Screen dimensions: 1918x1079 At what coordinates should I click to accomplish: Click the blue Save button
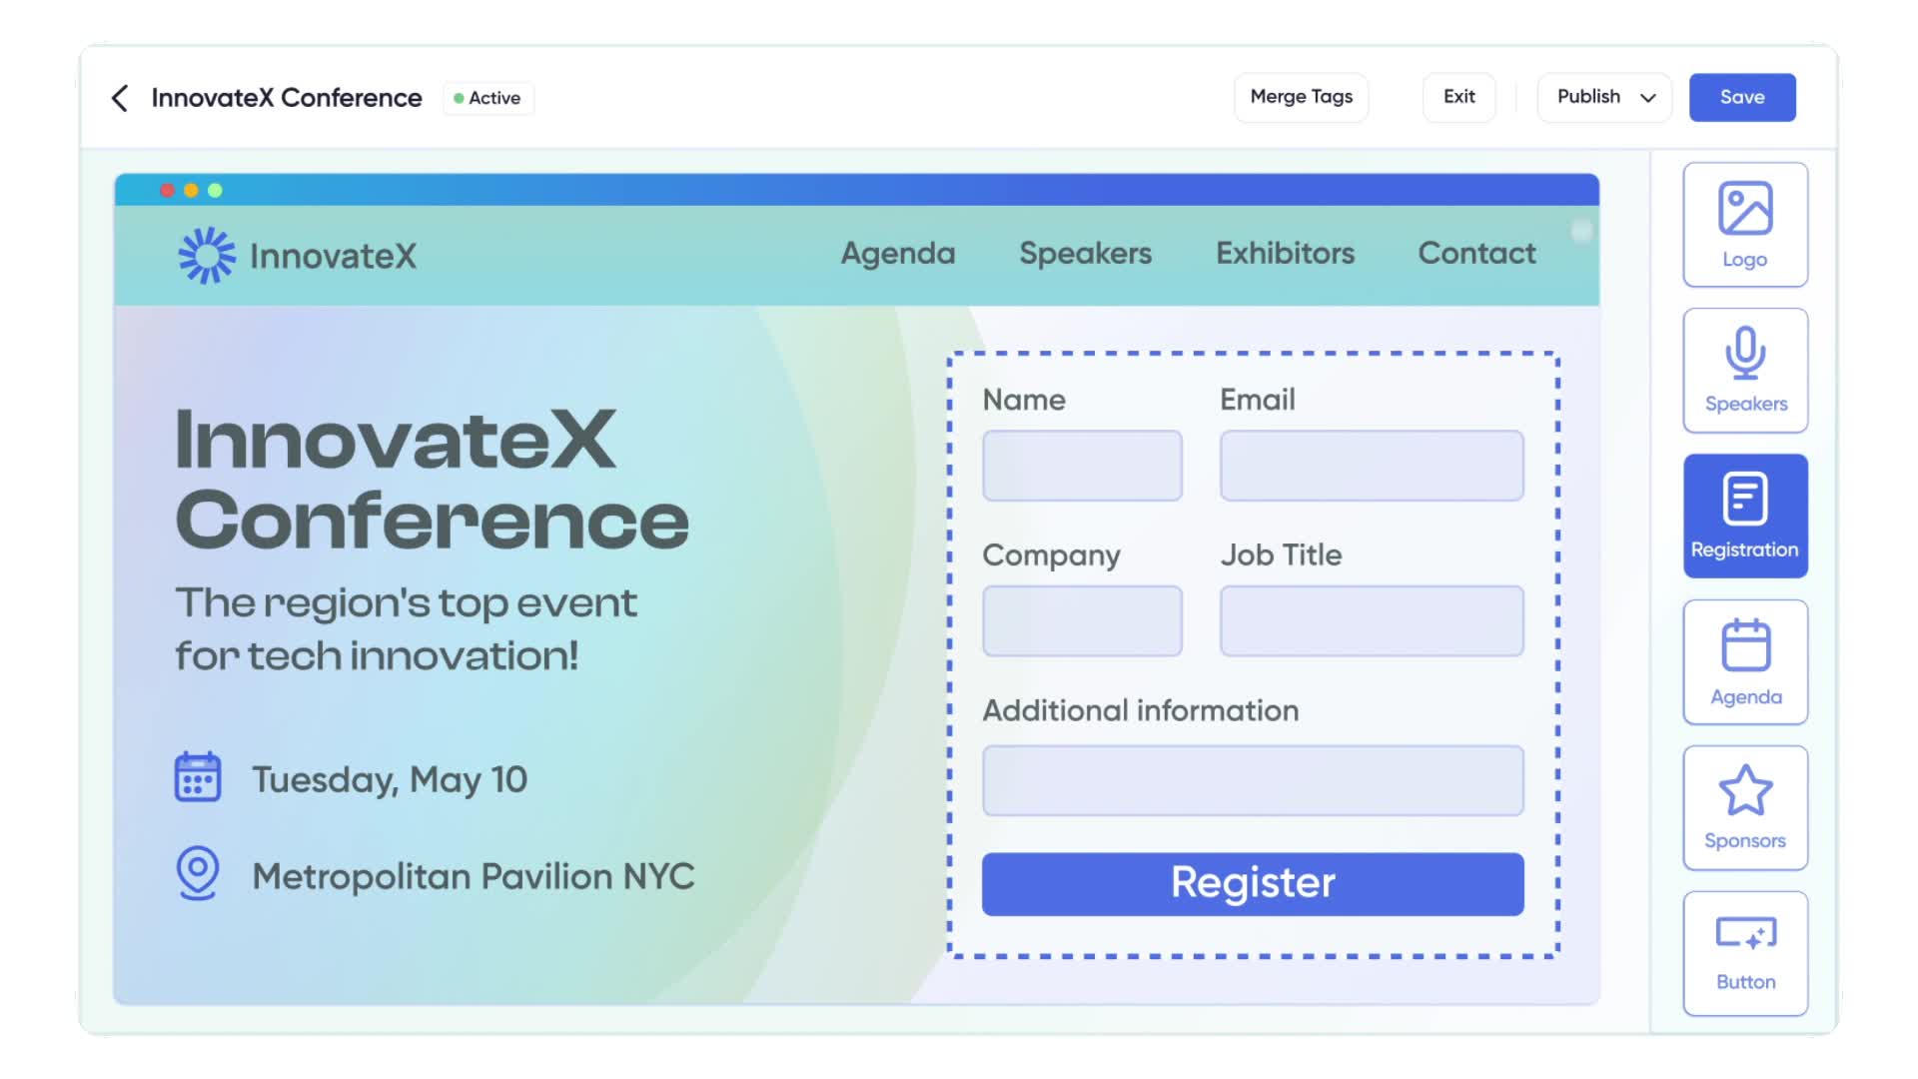click(x=1742, y=97)
